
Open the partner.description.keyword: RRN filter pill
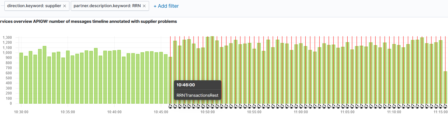tap(107, 6)
